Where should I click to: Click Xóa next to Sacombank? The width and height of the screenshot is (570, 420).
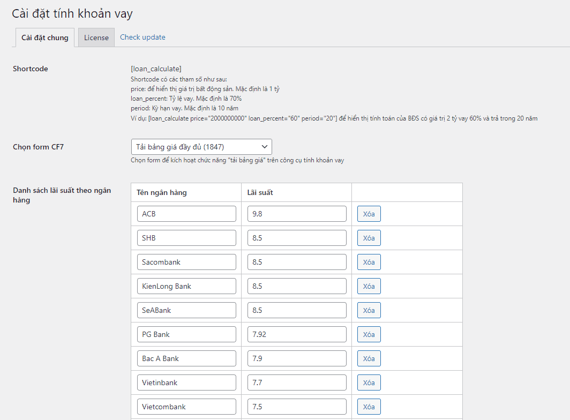tap(369, 262)
